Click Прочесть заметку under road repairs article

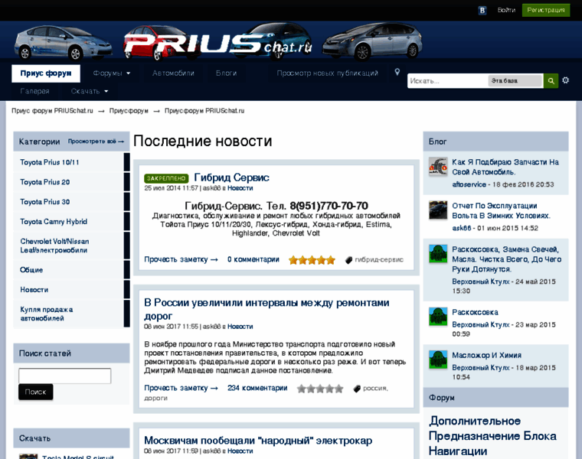coord(181,388)
